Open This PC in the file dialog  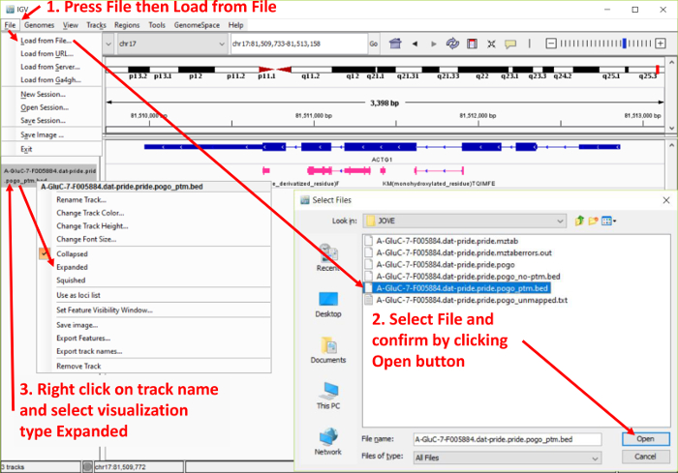(x=328, y=397)
